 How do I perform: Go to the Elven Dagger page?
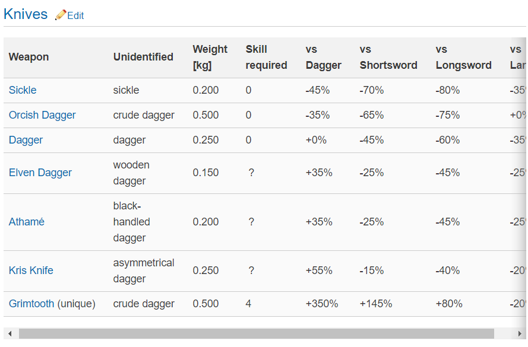click(x=40, y=173)
